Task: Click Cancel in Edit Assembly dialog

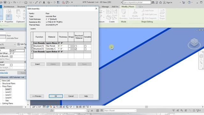Action: (71, 96)
